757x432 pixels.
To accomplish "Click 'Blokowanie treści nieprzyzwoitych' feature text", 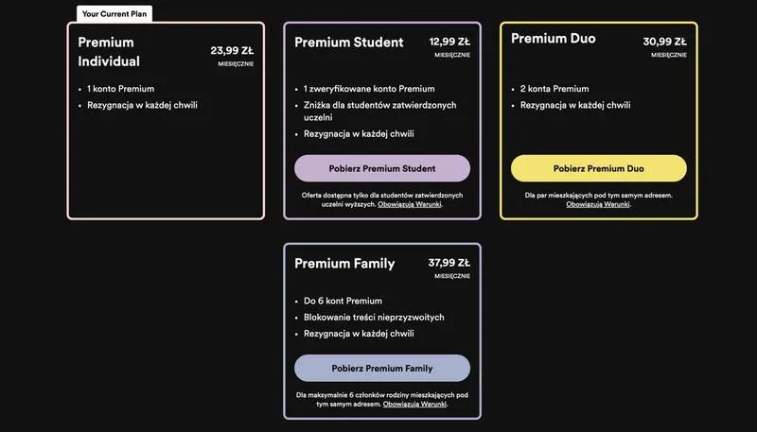I will (x=374, y=318).
